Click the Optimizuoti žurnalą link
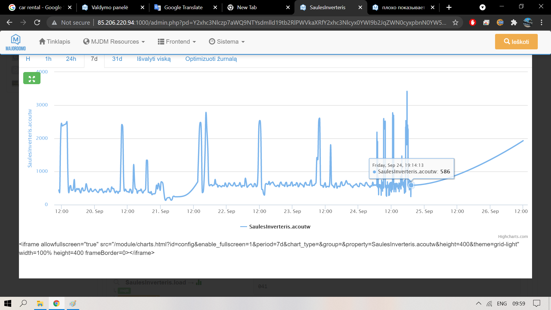This screenshot has width=551, height=310. [211, 59]
